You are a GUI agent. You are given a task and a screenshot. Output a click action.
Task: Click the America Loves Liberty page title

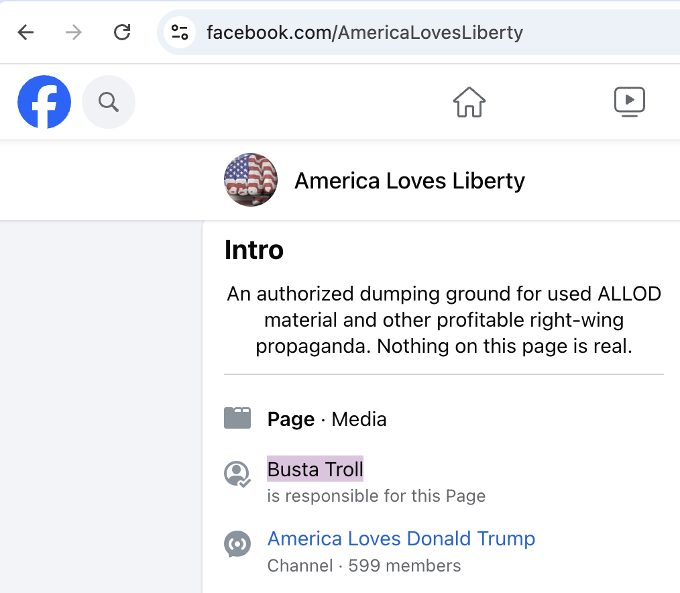(410, 180)
